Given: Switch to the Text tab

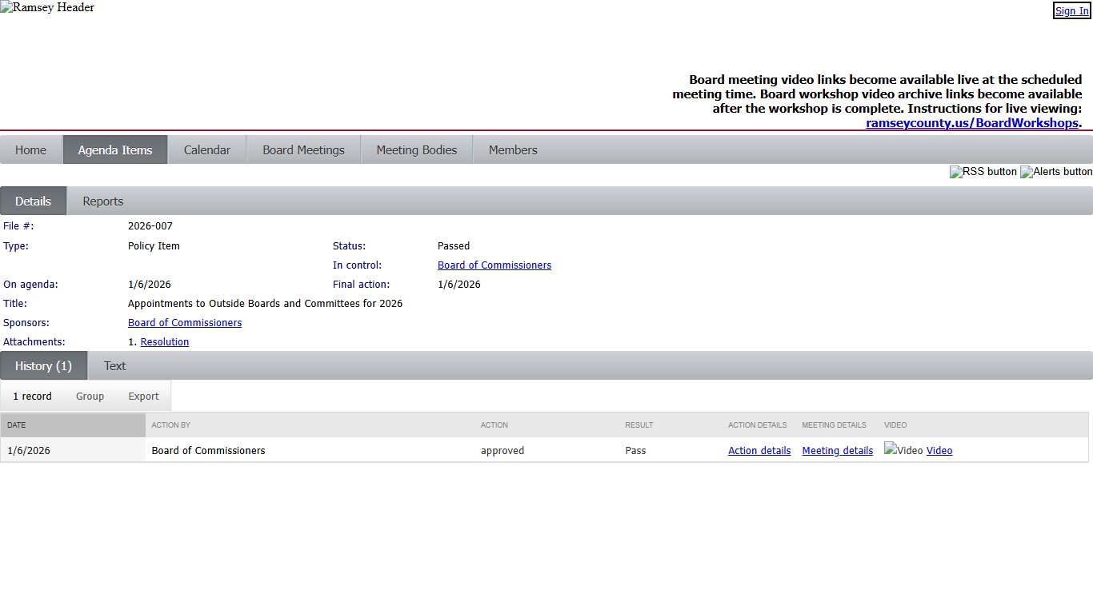Looking at the screenshot, I should pos(114,365).
